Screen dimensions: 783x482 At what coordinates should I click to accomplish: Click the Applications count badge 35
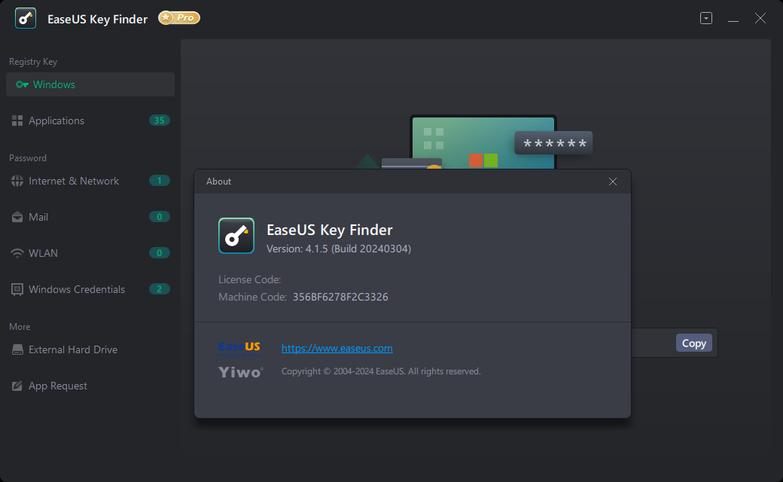pyautogui.click(x=160, y=120)
